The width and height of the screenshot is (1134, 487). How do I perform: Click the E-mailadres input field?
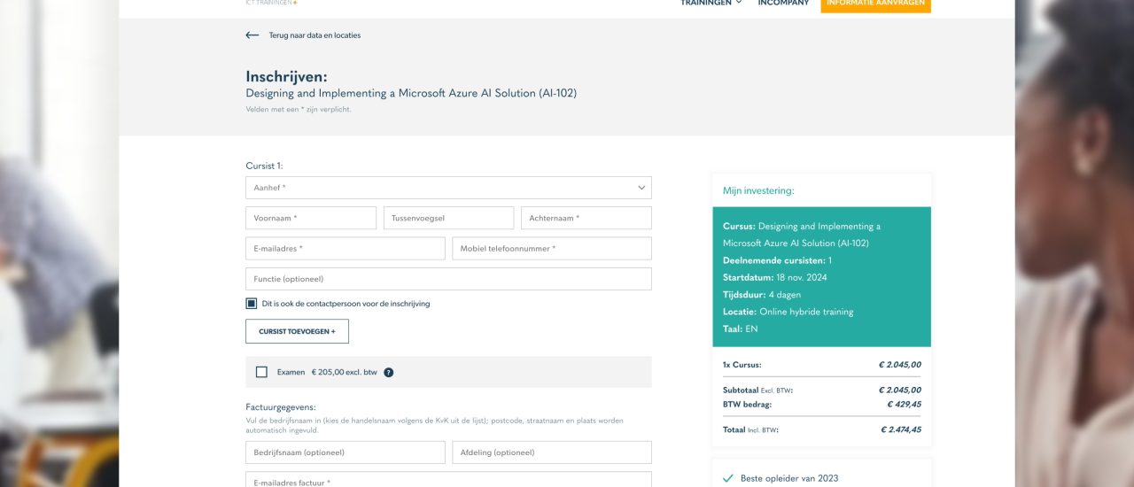(x=345, y=249)
